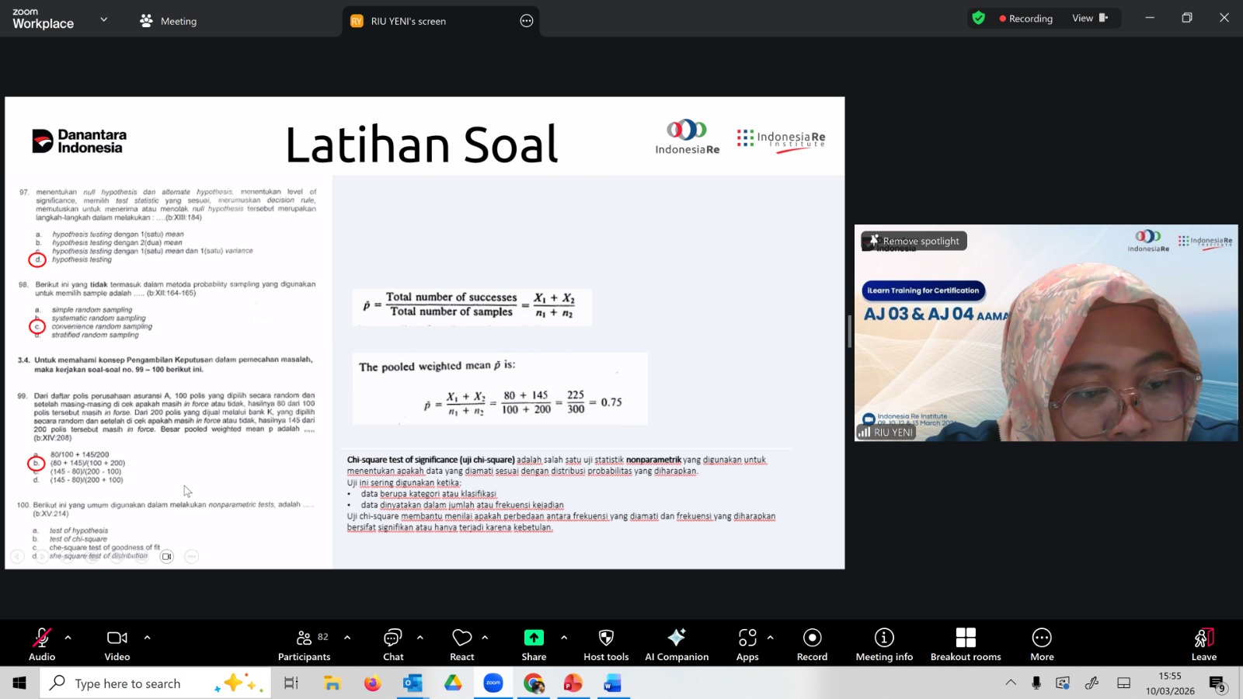Select RIU YENI's screen tab
This screenshot has width=1243, height=699.
[x=408, y=21]
